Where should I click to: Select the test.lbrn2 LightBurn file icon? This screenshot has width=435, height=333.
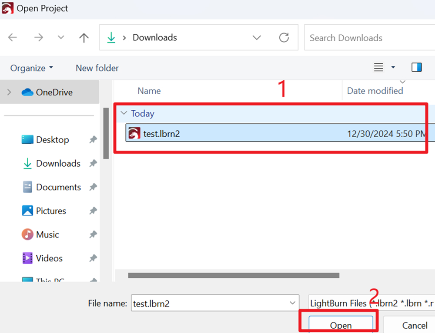(x=134, y=134)
